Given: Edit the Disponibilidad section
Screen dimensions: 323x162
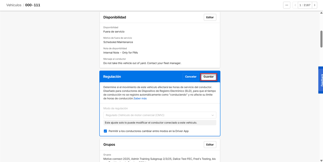Looking at the screenshot, I should point(210,17).
